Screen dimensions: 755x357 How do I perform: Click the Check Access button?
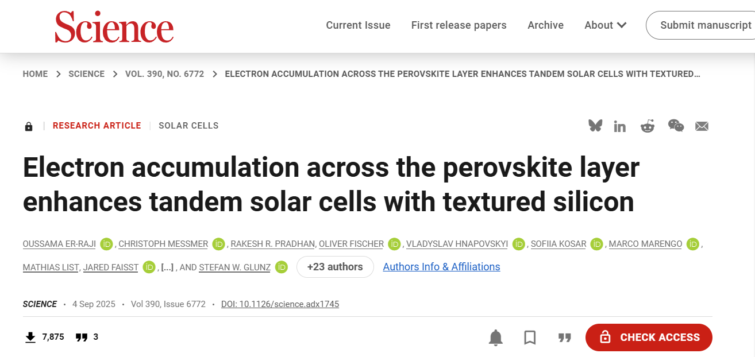tap(649, 337)
